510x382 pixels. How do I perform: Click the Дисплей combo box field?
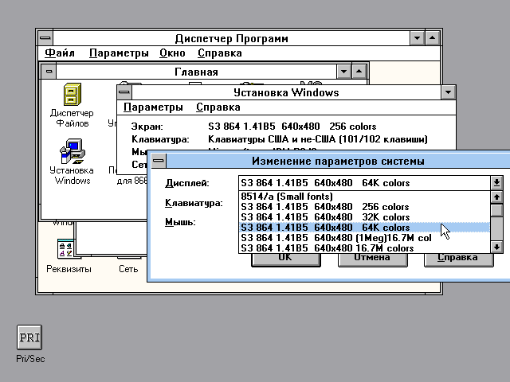point(364,183)
